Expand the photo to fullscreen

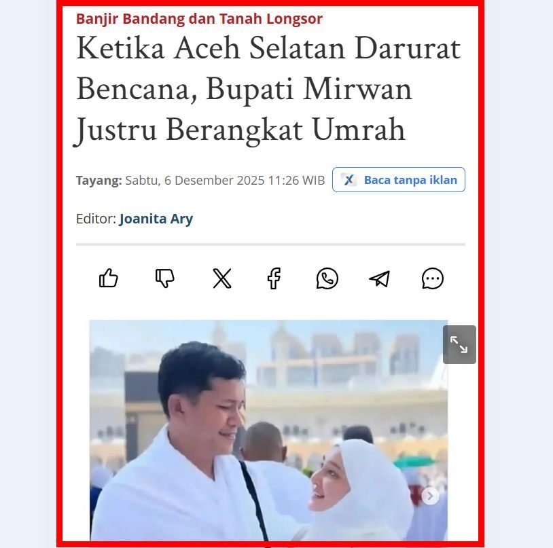click(459, 344)
